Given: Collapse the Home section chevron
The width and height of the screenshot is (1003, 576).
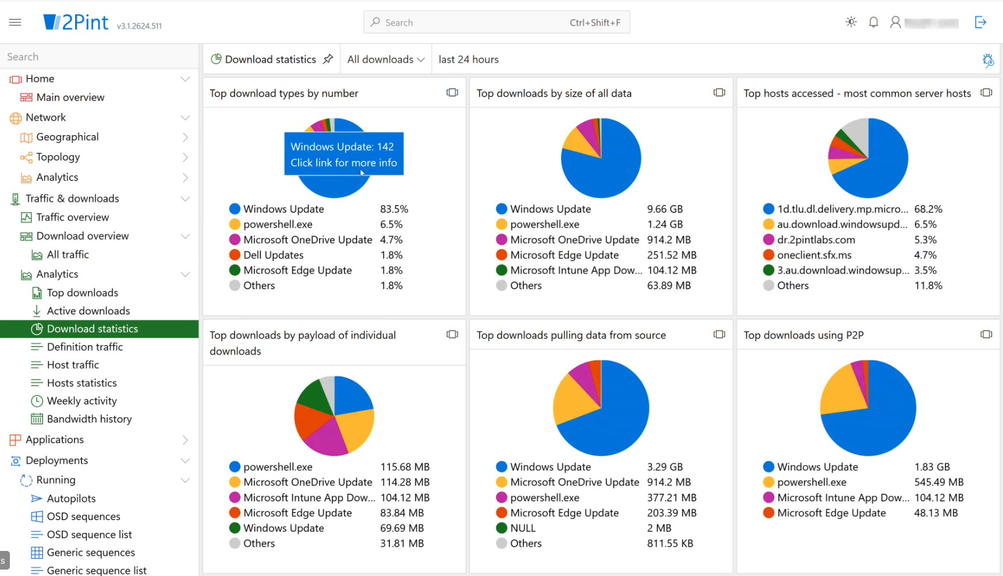Looking at the screenshot, I should pos(185,79).
